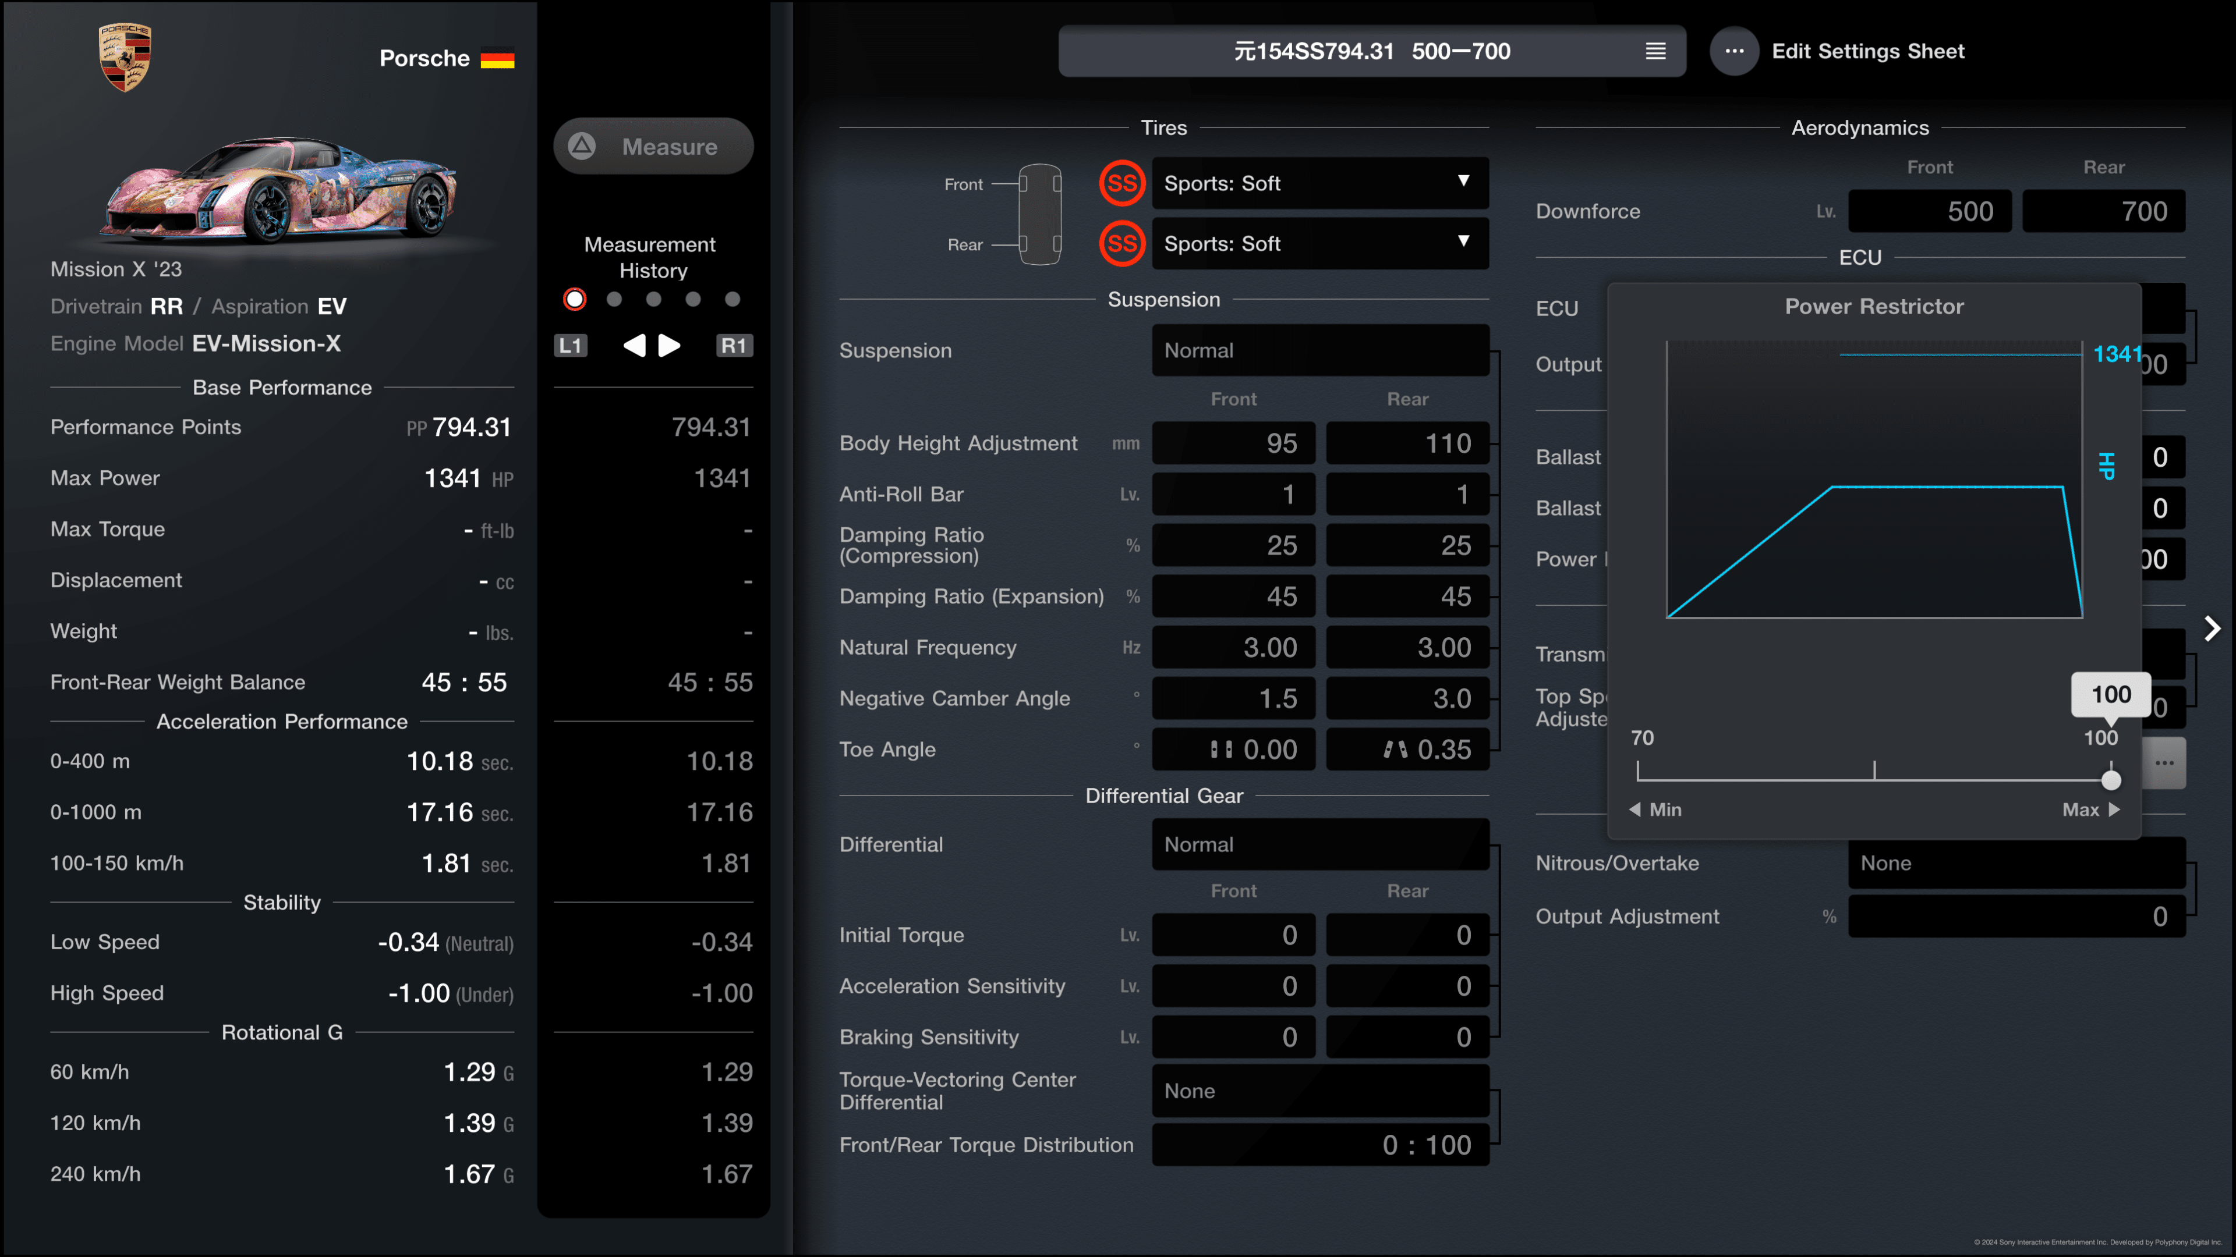Edit Front/Rear Torque Distribution 0 : 100
Viewport: 2236px width, 1257px height.
point(1320,1145)
